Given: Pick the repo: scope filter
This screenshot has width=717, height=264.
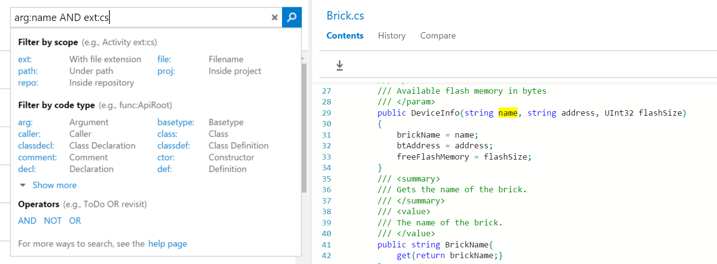Looking at the screenshot, I should 28,82.
